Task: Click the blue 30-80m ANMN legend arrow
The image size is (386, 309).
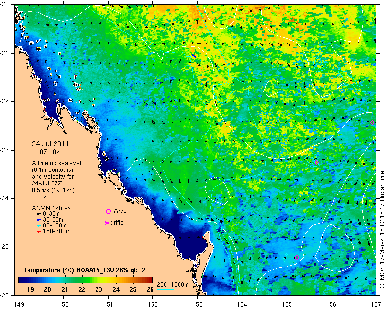Action: coord(39,220)
